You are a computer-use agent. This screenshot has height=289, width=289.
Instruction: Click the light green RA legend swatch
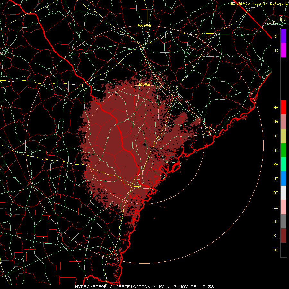(284, 164)
